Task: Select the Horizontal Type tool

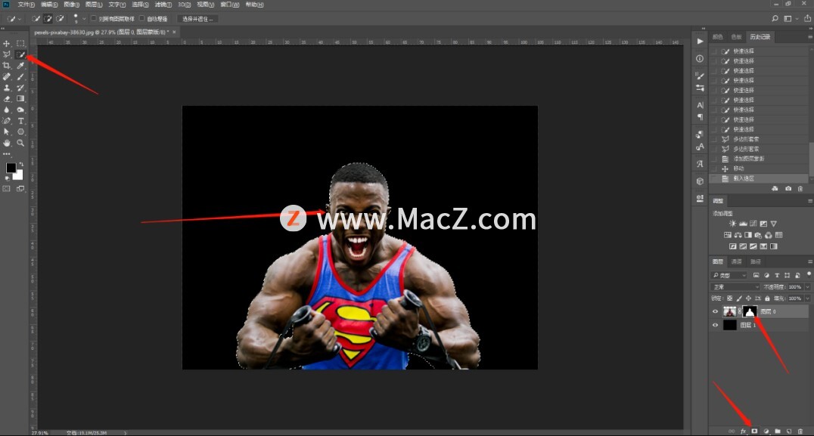Action: coord(20,121)
